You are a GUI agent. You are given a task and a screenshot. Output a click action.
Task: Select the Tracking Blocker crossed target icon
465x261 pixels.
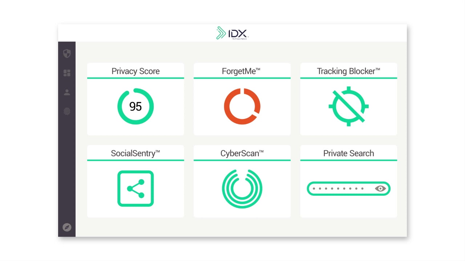349,106
